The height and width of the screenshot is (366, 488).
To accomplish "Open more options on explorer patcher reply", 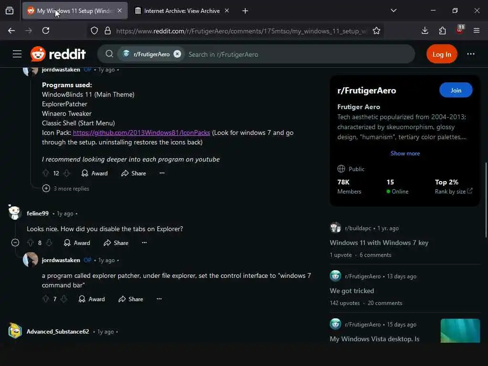I will coord(159,299).
